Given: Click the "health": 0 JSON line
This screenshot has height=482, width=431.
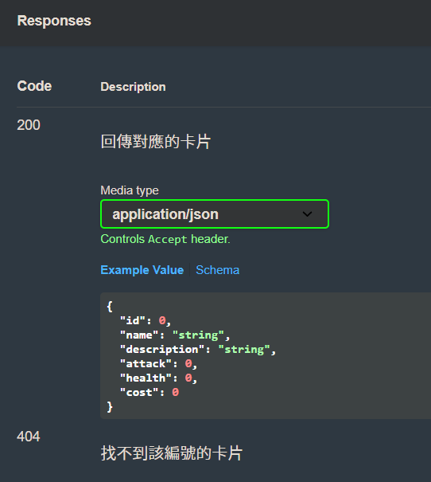Looking at the screenshot, I should coord(158,378).
